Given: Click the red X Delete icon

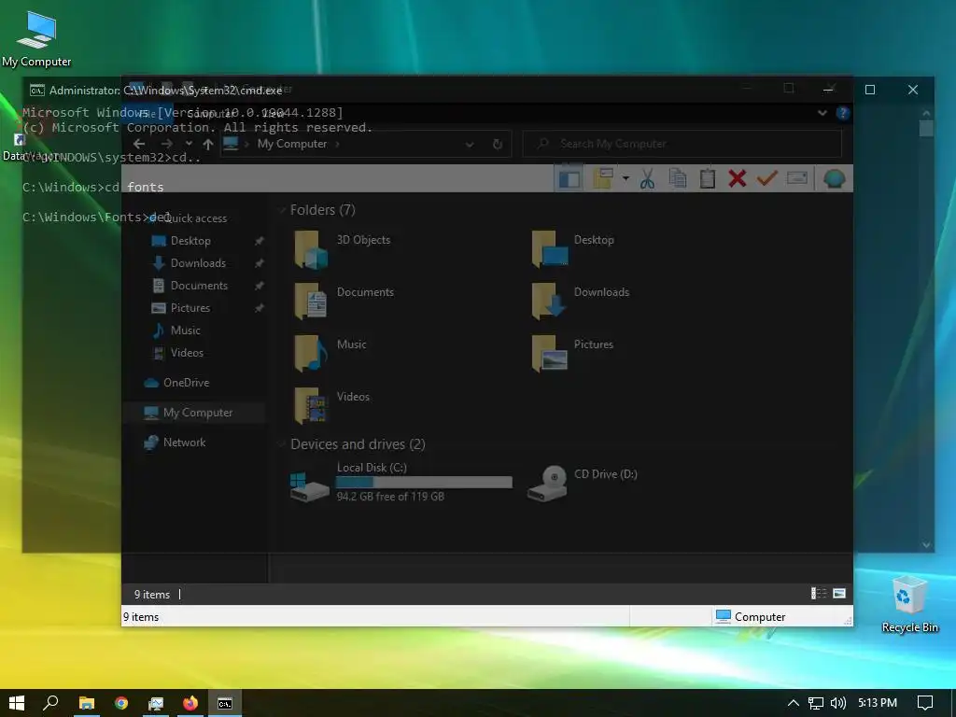Looking at the screenshot, I should coord(738,178).
